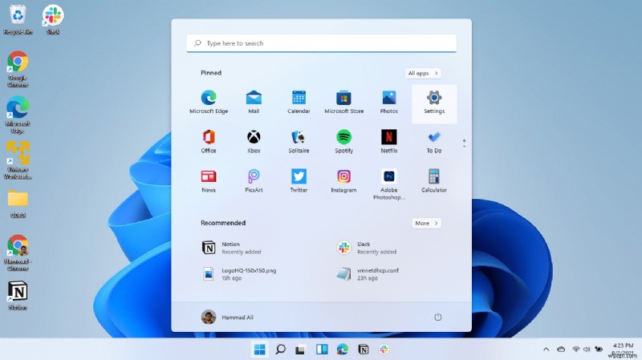Image resolution: width=642 pixels, height=360 pixels.
Task: Select the VMware Workstation desktop shortcut
Action: coord(18,160)
